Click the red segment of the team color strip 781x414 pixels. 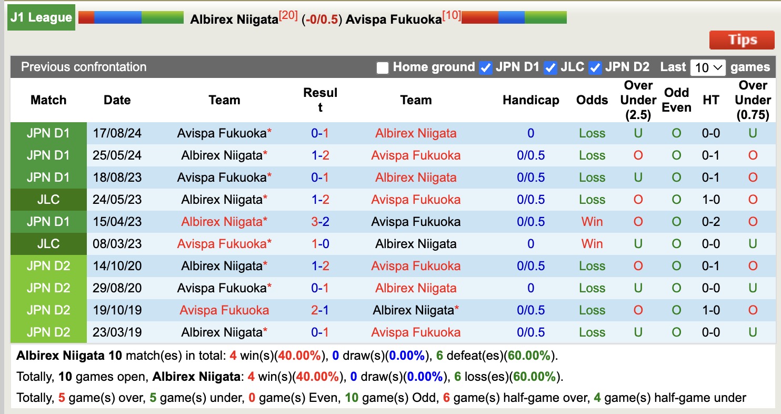click(x=86, y=17)
